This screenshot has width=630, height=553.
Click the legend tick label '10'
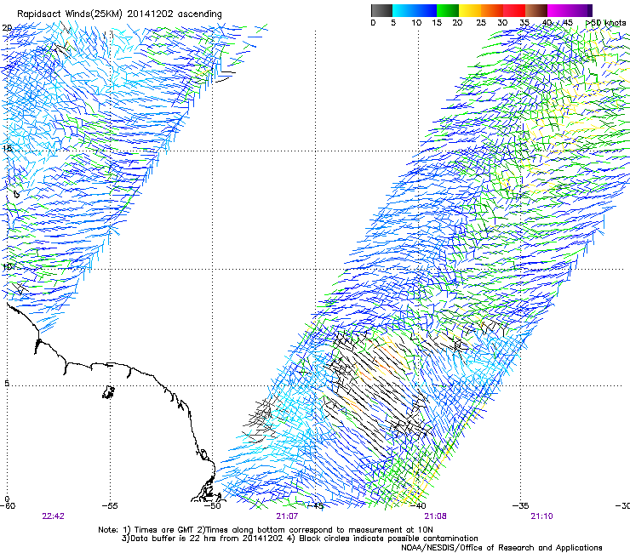click(x=416, y=23)
